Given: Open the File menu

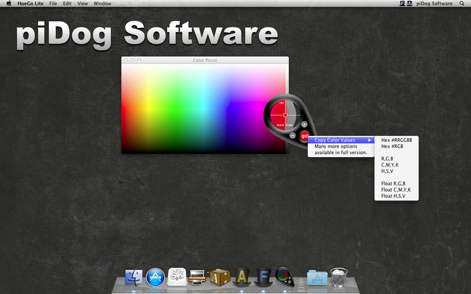Looking at the screenshot, I should click(x=53, y=4).
